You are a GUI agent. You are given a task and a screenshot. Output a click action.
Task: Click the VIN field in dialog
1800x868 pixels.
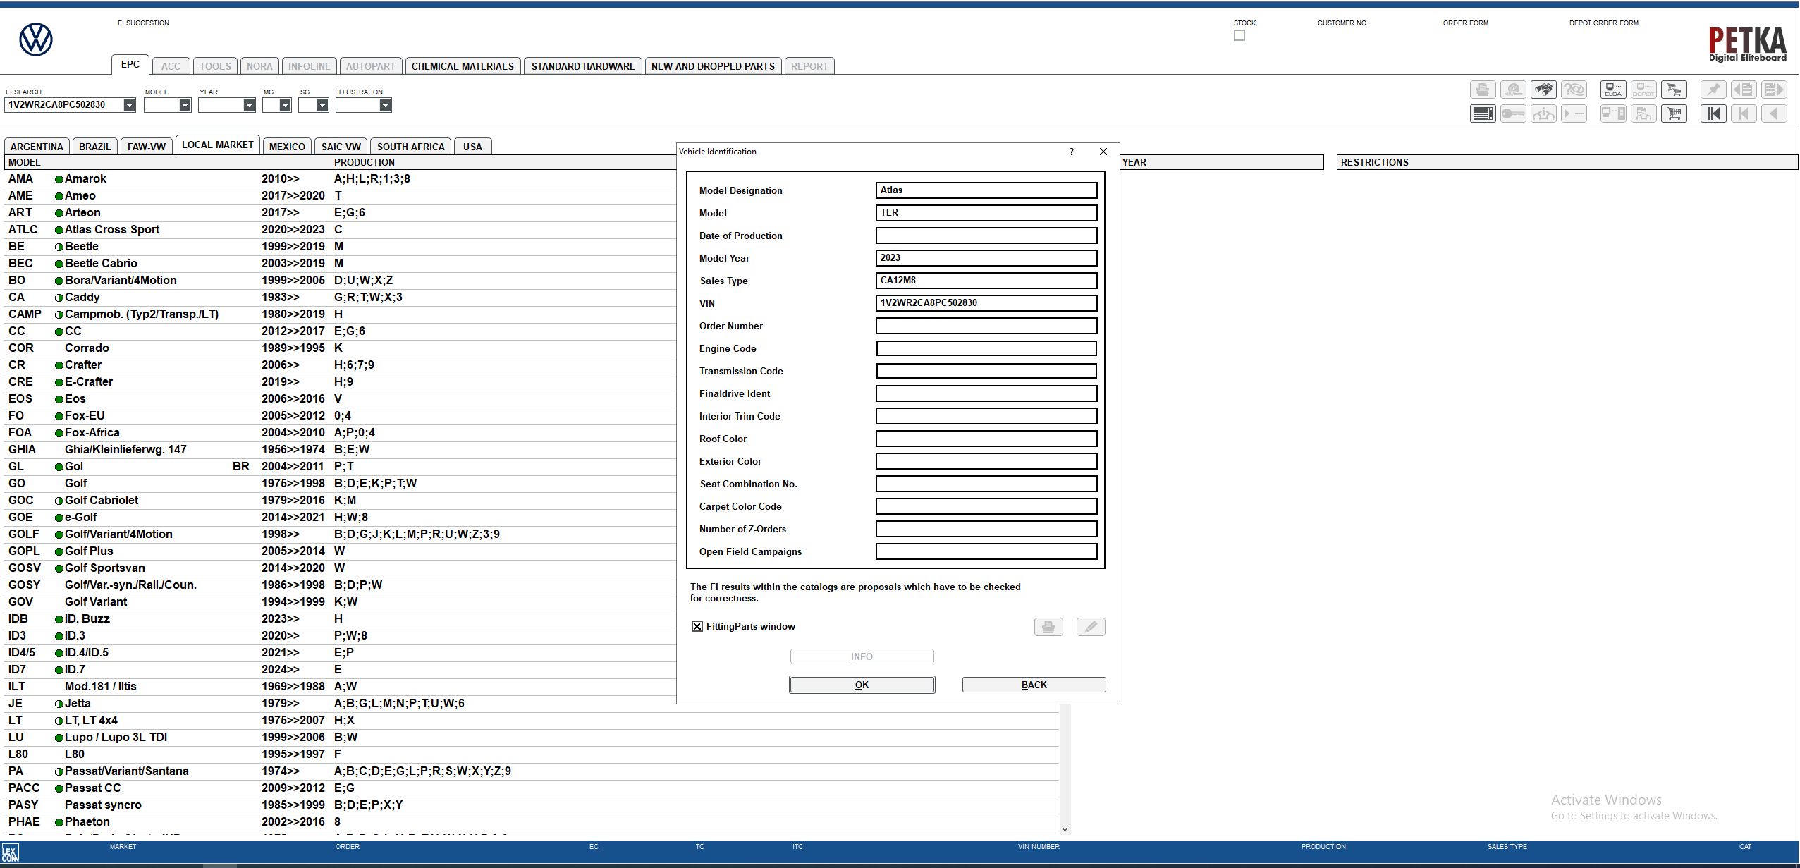(x=986, y=303)
